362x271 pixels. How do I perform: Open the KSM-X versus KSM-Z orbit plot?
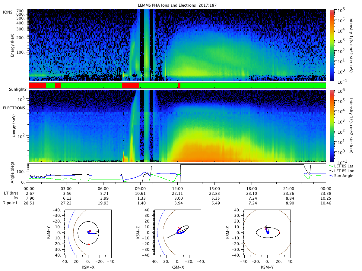[177, 232]
